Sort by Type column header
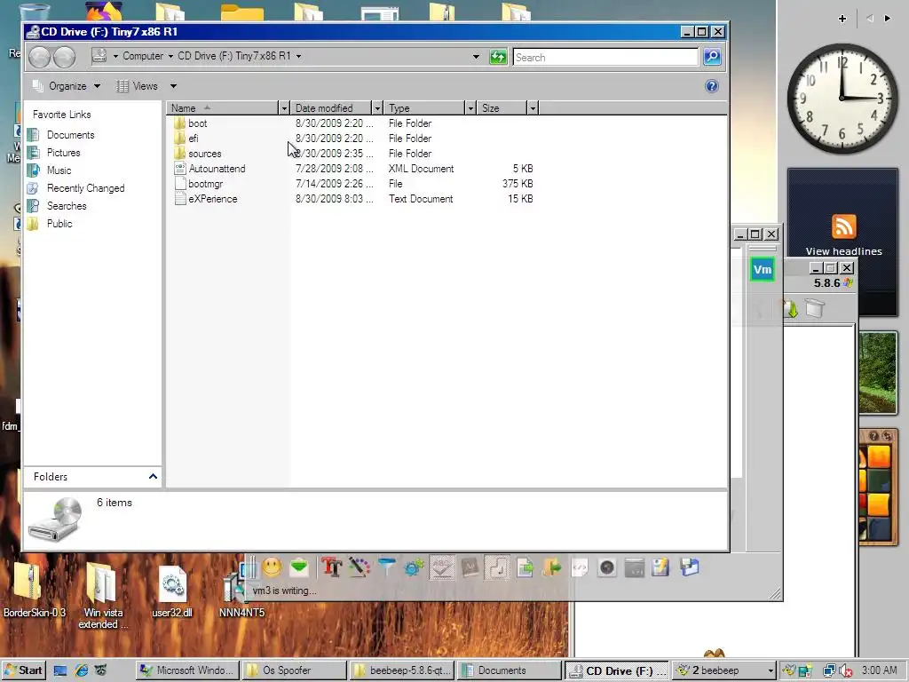 (424, 108)
